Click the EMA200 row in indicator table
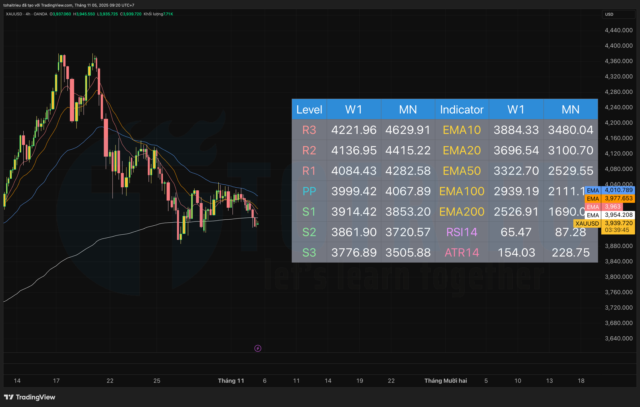 point(462,211)
